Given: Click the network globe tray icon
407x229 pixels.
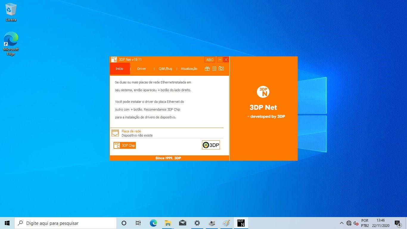Looking at the screenshot, I should click(x=349, y=223).
